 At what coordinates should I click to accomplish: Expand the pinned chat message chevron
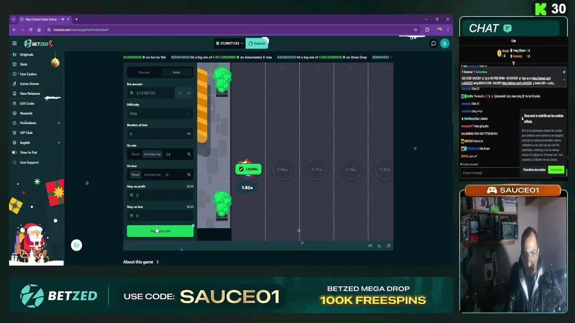tap(564, 80)
